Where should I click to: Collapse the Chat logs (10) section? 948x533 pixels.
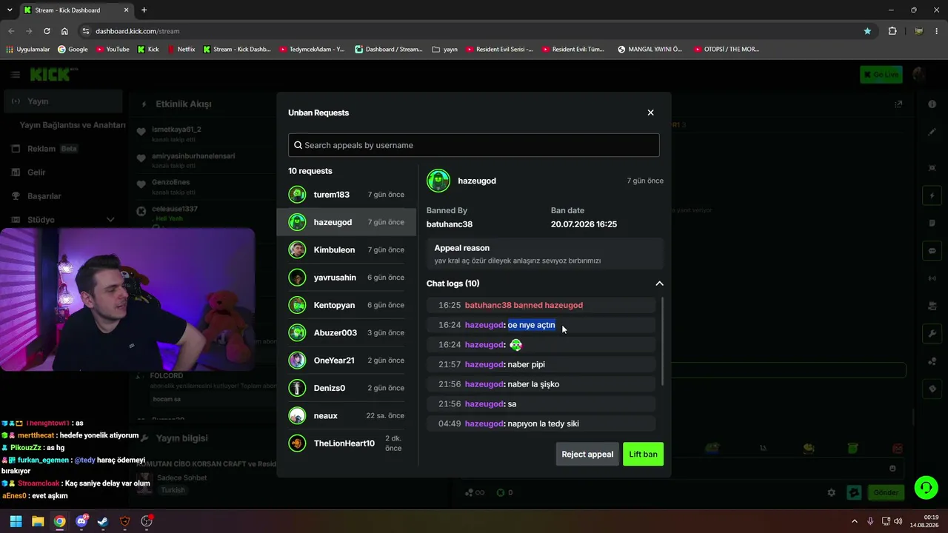[x=659, y=284]
